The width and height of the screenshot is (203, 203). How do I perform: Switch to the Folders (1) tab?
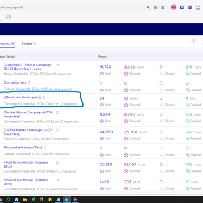29,44
